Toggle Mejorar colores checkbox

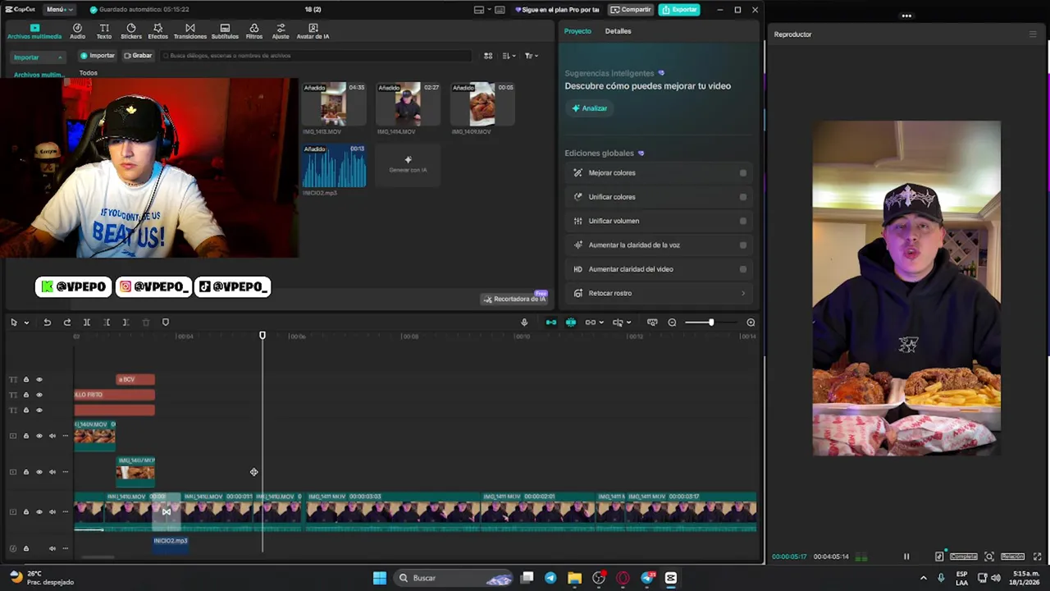tap(743, 173)
